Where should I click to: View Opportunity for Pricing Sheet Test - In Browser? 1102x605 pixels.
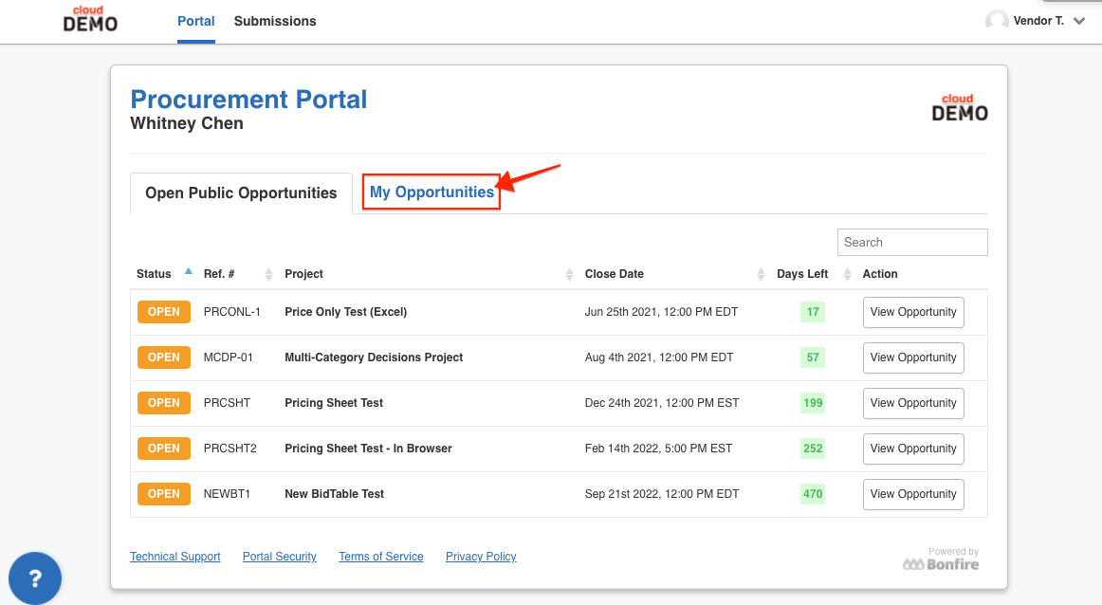click(x=913, y=449)
